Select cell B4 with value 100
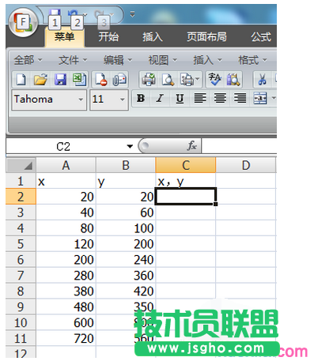This screenshot has width=314, height=361. click(x=126, y=228)
